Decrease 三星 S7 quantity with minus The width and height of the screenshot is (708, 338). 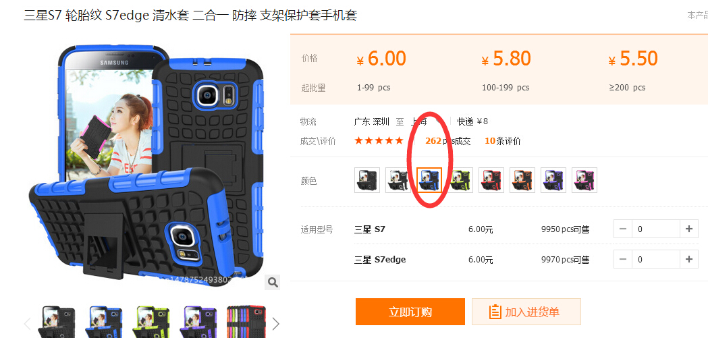(623, 229)
